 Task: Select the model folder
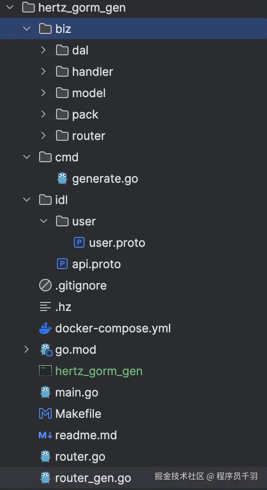(x=89, y=93)
